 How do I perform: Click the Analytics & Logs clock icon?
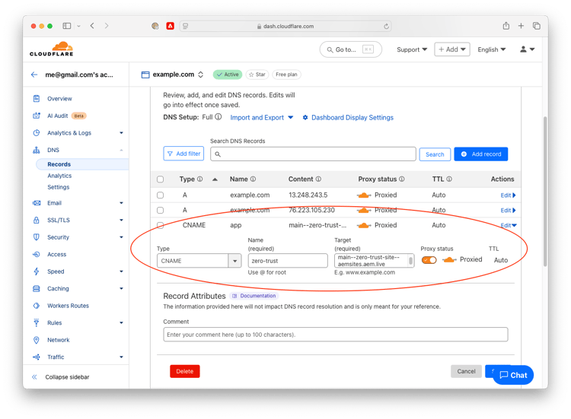pyautogui.click(x=37, y=133)
